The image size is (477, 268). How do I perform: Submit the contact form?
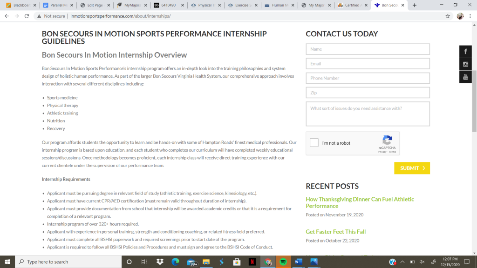(x=412, y=168)
